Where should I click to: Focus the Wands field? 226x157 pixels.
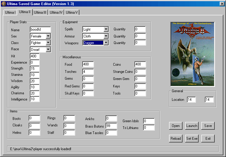(x=69, y=126)
